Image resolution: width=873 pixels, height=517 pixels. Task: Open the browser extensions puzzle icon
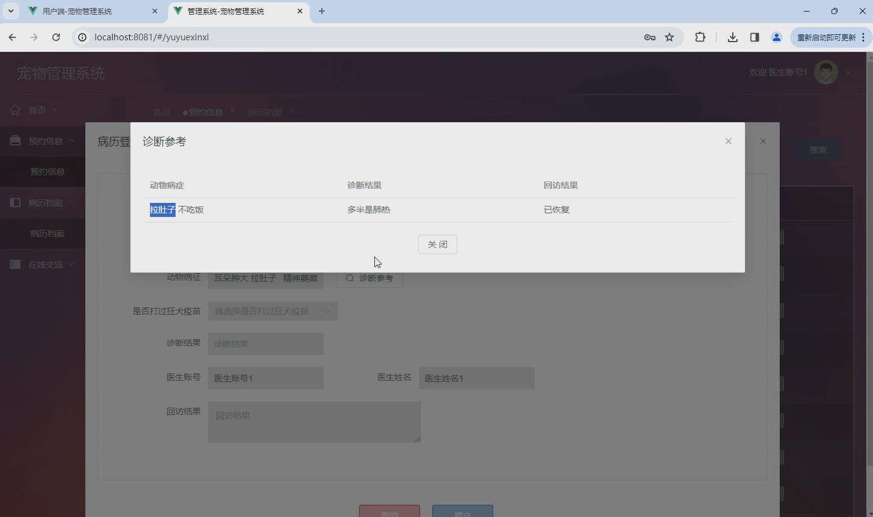coord(700,37)
